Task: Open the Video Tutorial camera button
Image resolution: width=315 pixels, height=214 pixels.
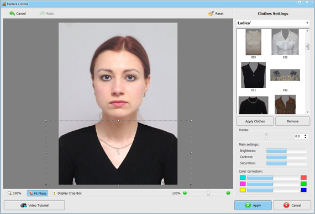Action: coord(34,205)
